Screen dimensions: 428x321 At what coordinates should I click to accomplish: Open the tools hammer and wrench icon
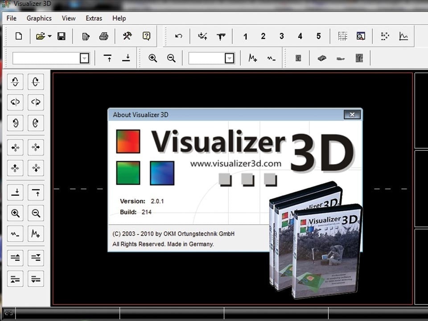(128, 36)
